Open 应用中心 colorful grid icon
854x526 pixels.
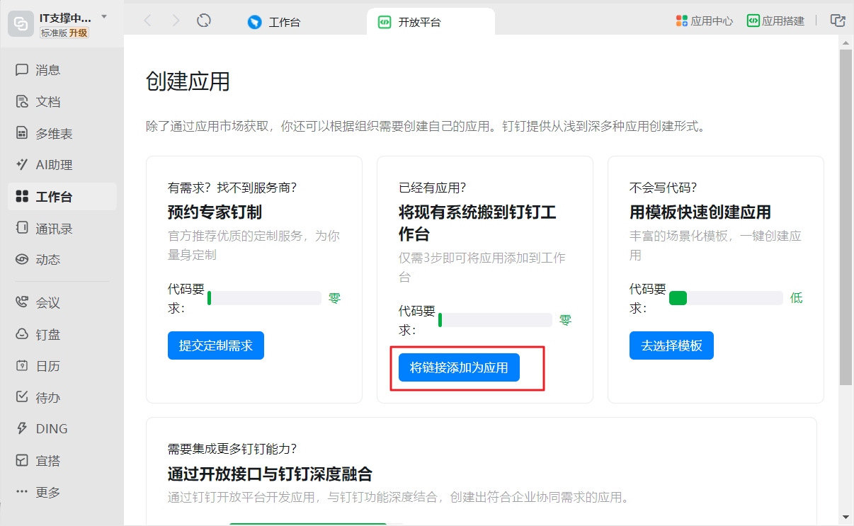[682, 21]
